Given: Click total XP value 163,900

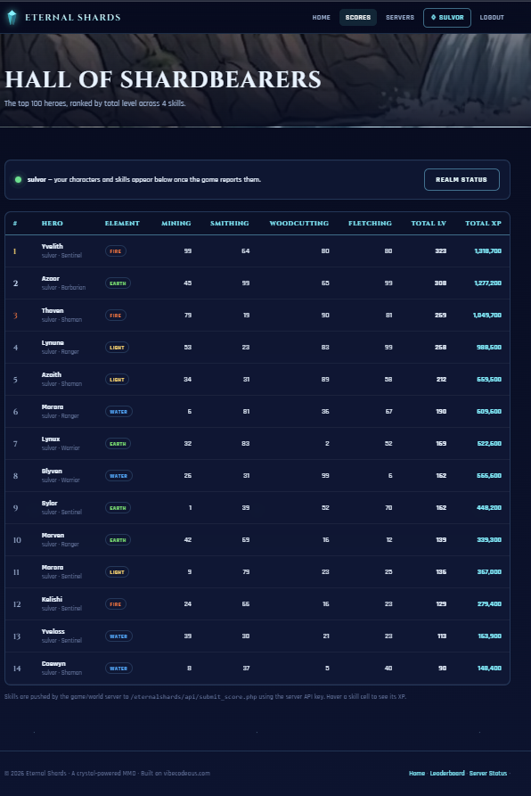Looking at the screenshot, I should click(x=489, y=636).
